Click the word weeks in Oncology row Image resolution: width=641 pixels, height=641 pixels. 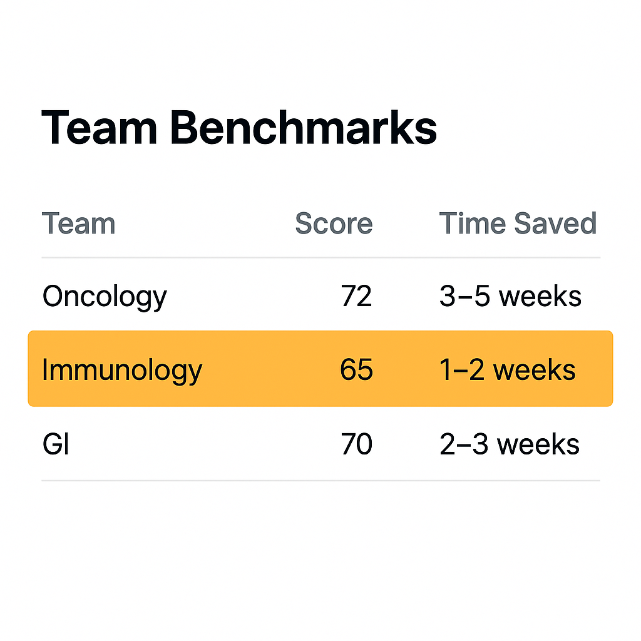point(540,296)
